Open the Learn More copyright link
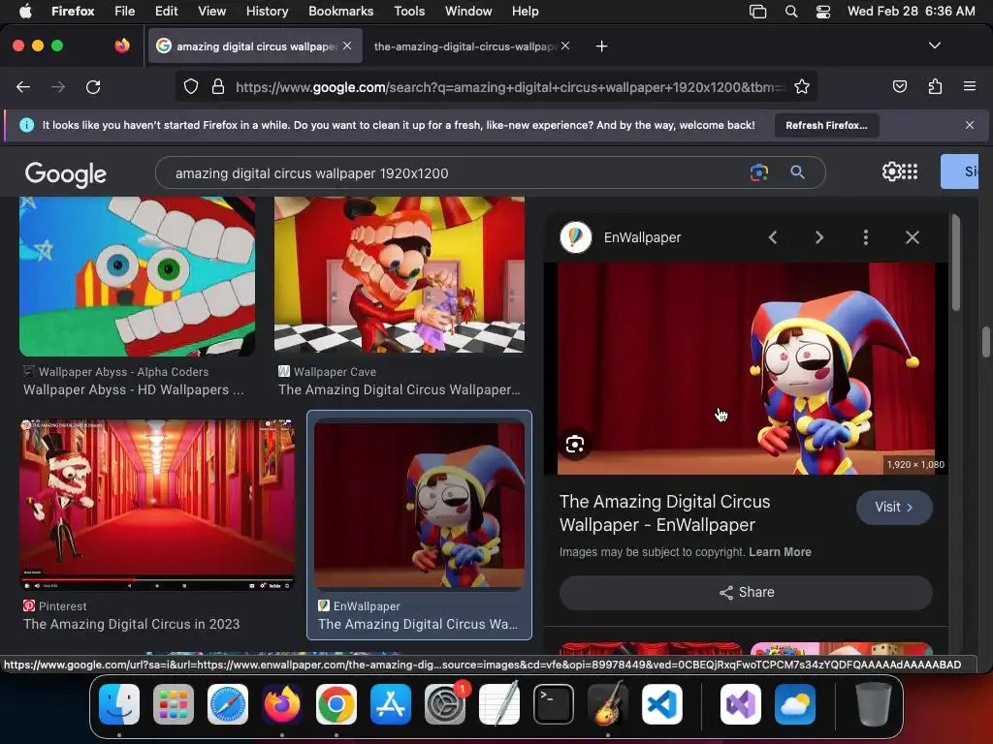The height and width of the screenshot is (744, 993). (780, 551)
